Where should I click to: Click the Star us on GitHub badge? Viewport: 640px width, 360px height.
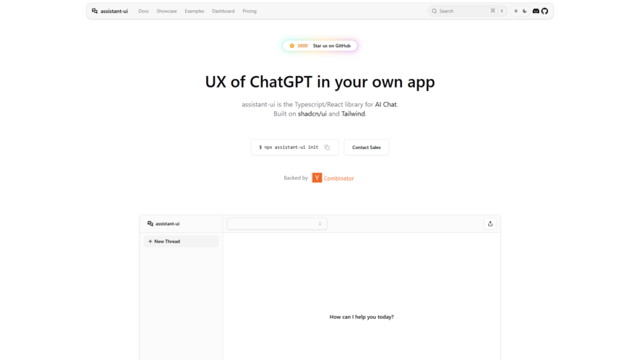320,46
